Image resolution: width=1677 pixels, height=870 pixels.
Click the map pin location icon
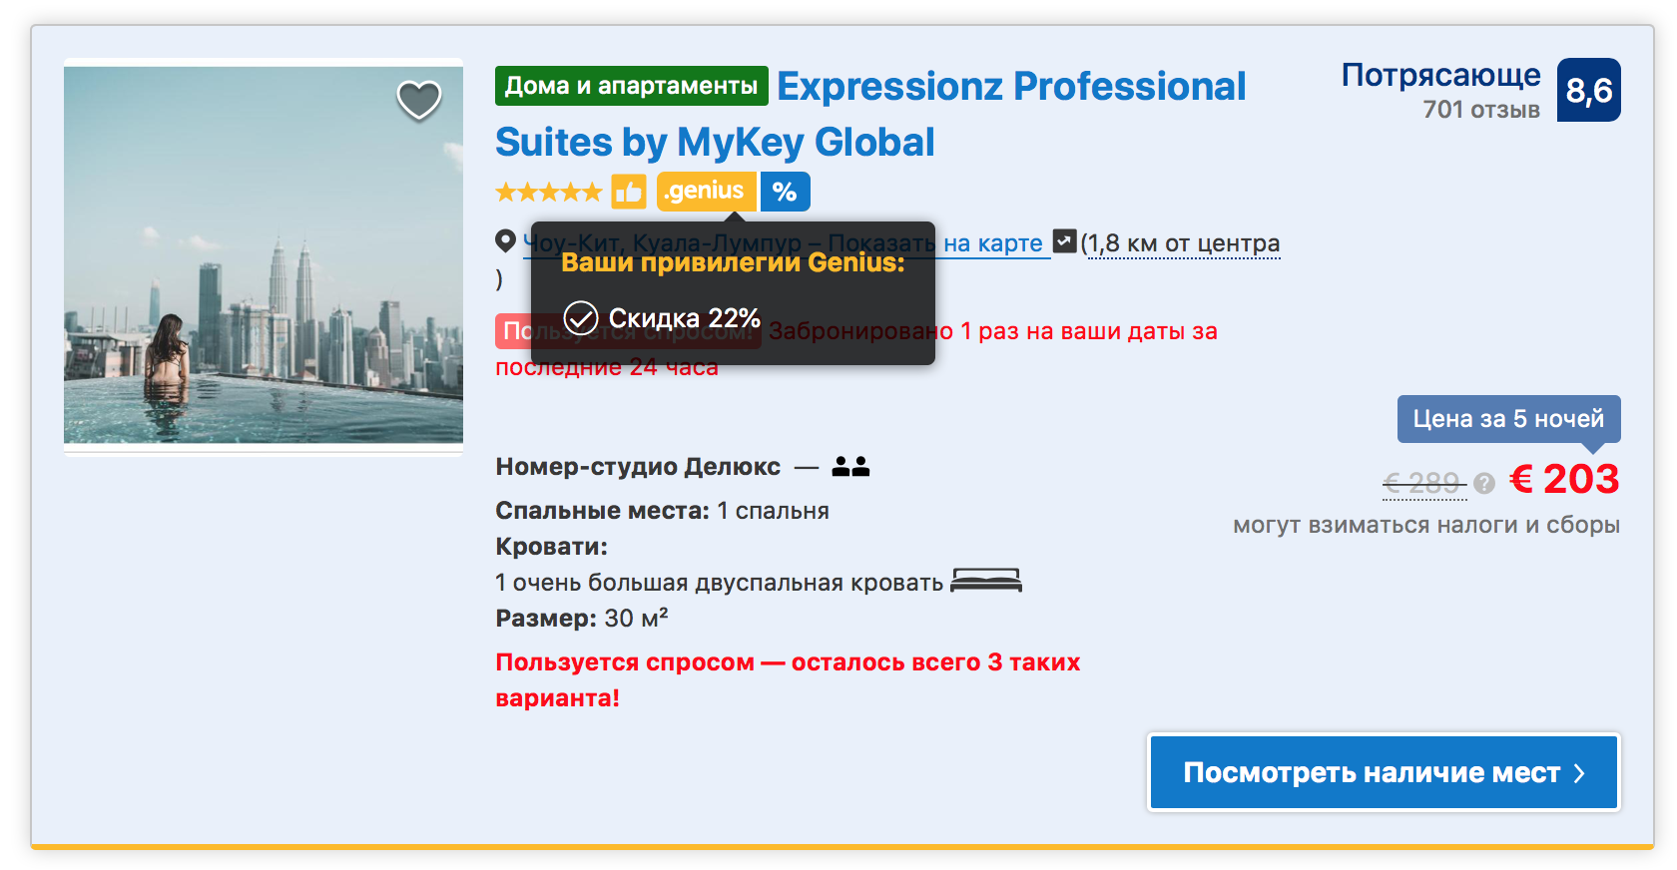pyautogui.click(x=506, y=241)
